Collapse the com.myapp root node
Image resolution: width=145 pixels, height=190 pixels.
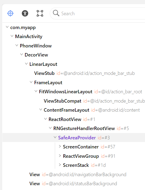point(7,27)
